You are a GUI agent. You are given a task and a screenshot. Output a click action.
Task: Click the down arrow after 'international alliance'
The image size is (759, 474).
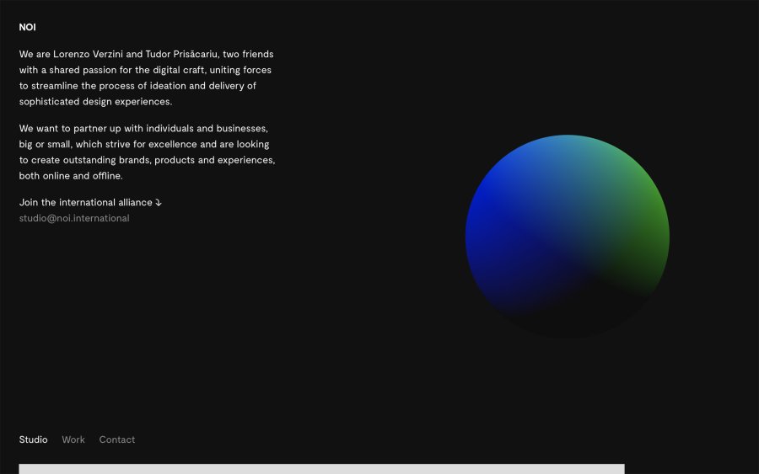[159, 203]
